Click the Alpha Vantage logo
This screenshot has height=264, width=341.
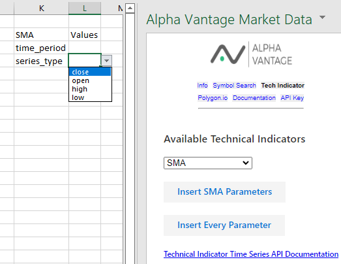[x=251, y=54]
